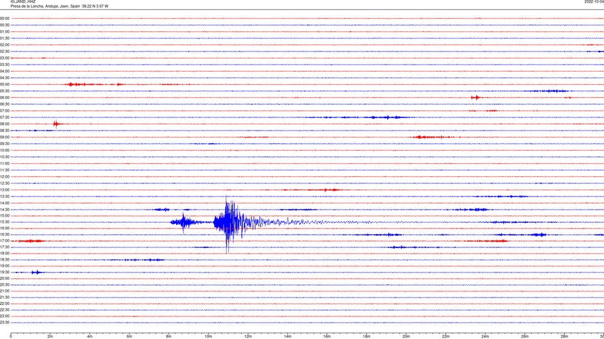Click the 10m tick label on time axis
Screen dimensions: 604x339
(x=208, y=336)
